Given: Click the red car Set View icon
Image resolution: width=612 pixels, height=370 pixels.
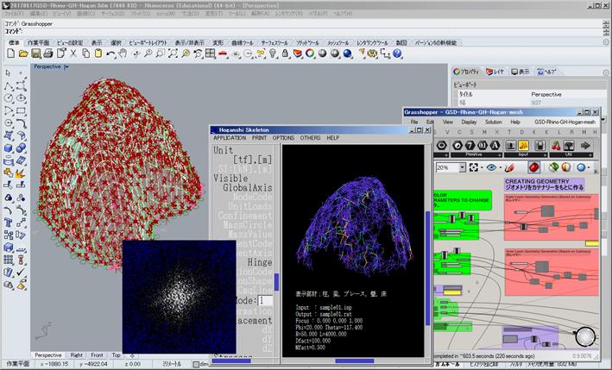Looking at the screenshot, I should click(223, 53).
